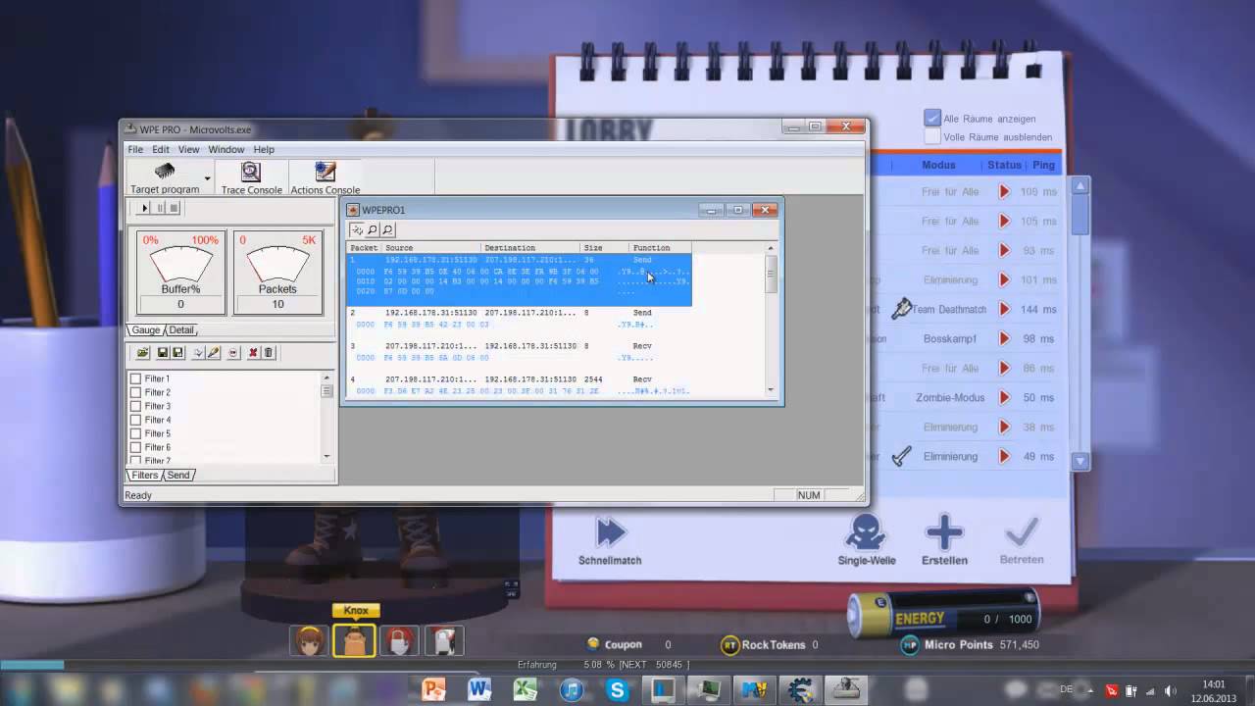Open PowerPoint from the taskbar
Image resolution: width=1255 pixels, height=706 pixels.
pyautogui.click(x=434, y=690)
